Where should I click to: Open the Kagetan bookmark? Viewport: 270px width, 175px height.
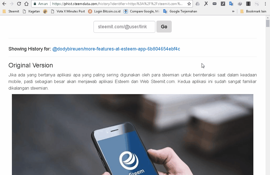coord(31,11)
